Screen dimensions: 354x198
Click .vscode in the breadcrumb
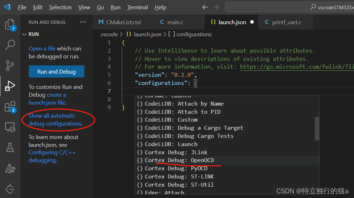109,34
